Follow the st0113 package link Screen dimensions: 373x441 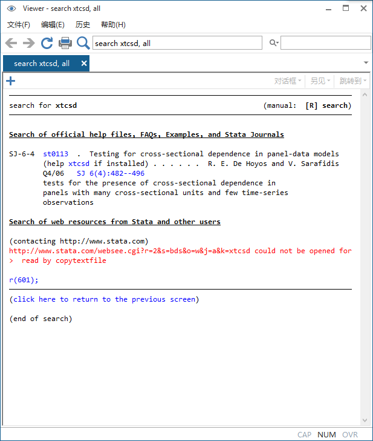click(x=56, y=154)
